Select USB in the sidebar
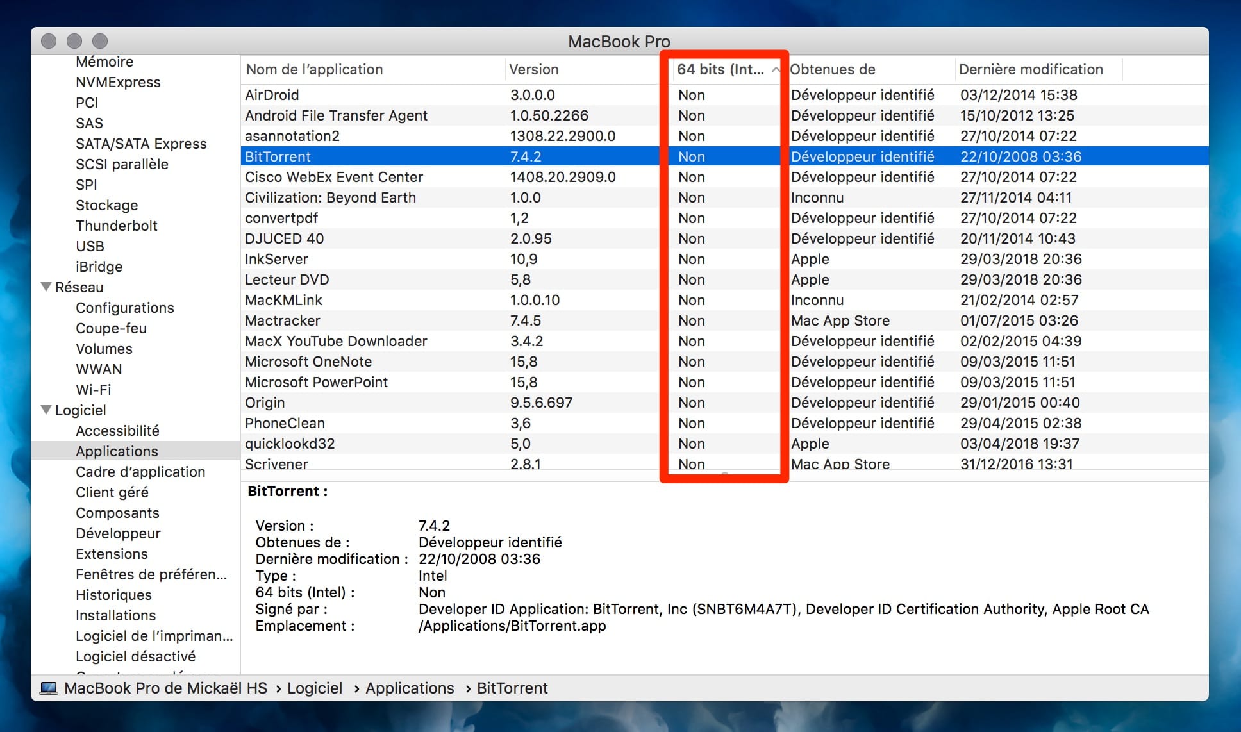 pos(90,246)
